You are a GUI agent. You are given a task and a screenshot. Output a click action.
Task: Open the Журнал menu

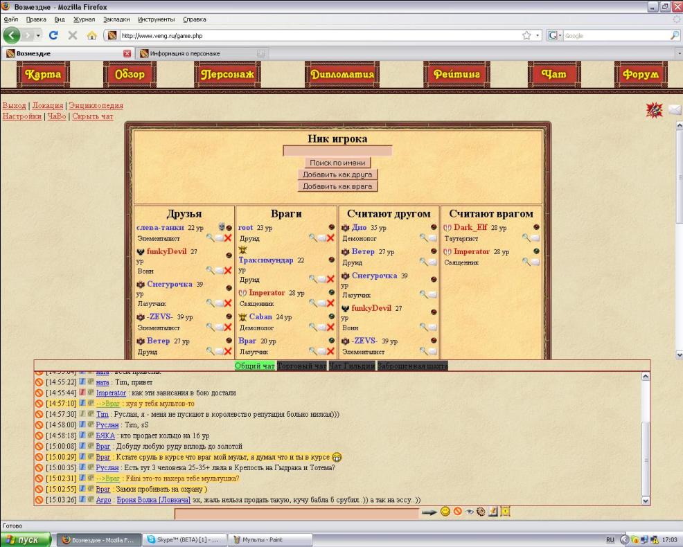tap(84, 19)
